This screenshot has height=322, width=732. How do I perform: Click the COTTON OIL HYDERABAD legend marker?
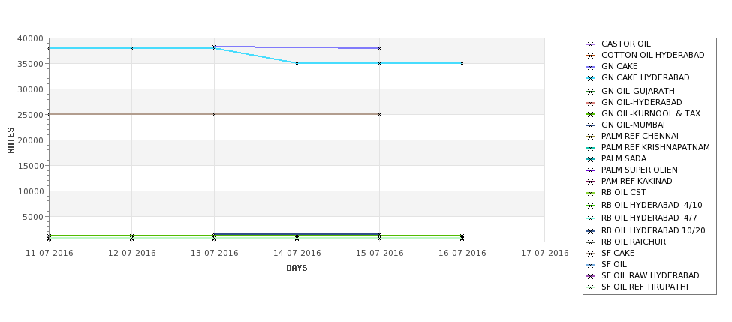(591, 56)
